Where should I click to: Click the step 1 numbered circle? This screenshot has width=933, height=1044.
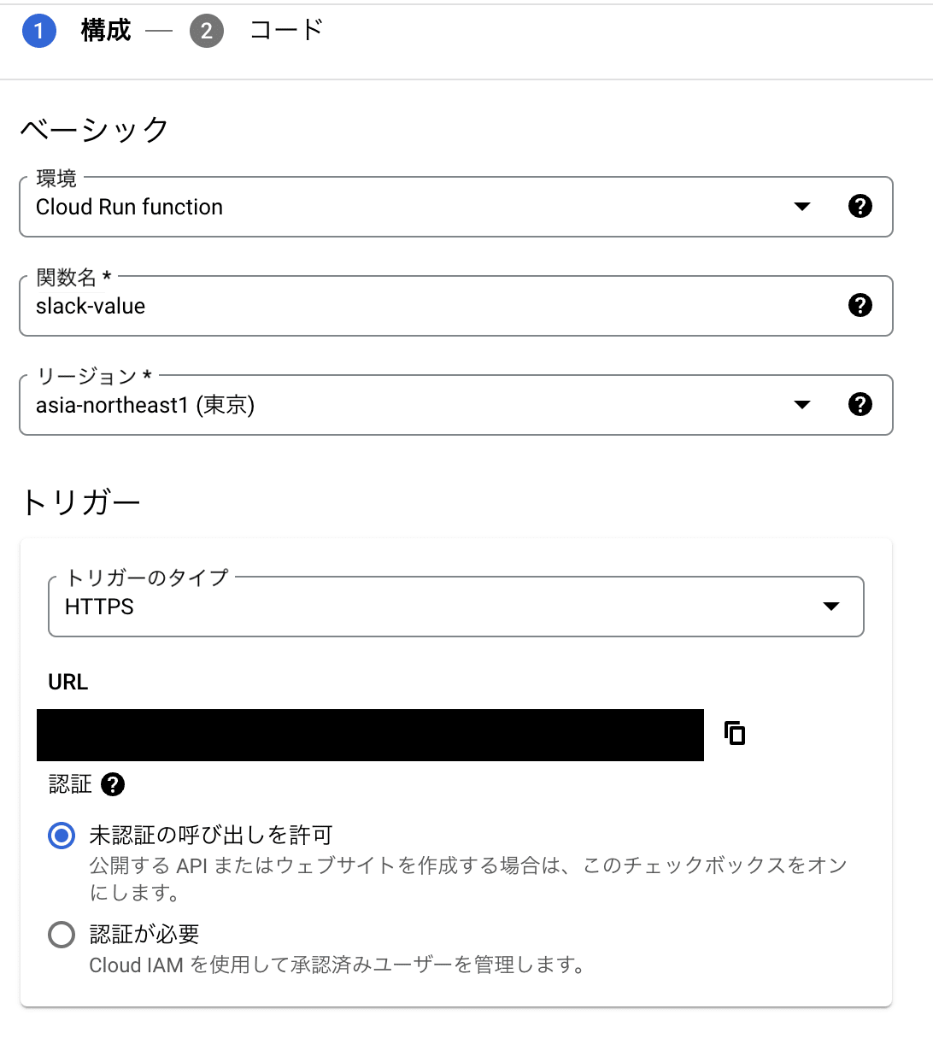point(38,32)
